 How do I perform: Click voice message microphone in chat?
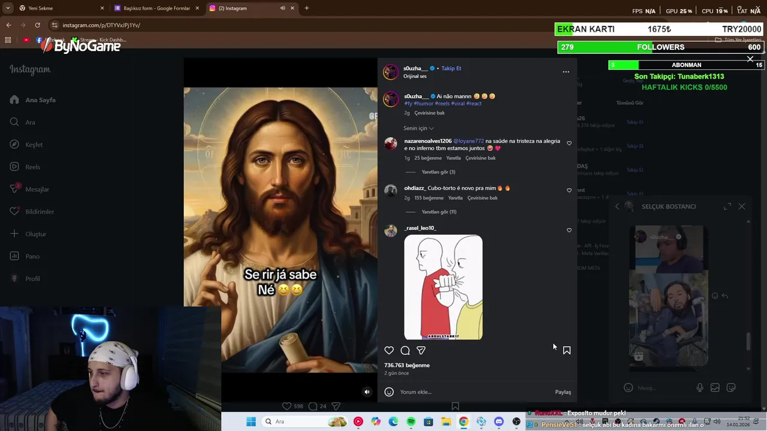point(699,388)
